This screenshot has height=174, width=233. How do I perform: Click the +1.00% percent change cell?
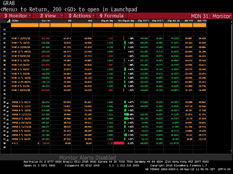(130, 115)
